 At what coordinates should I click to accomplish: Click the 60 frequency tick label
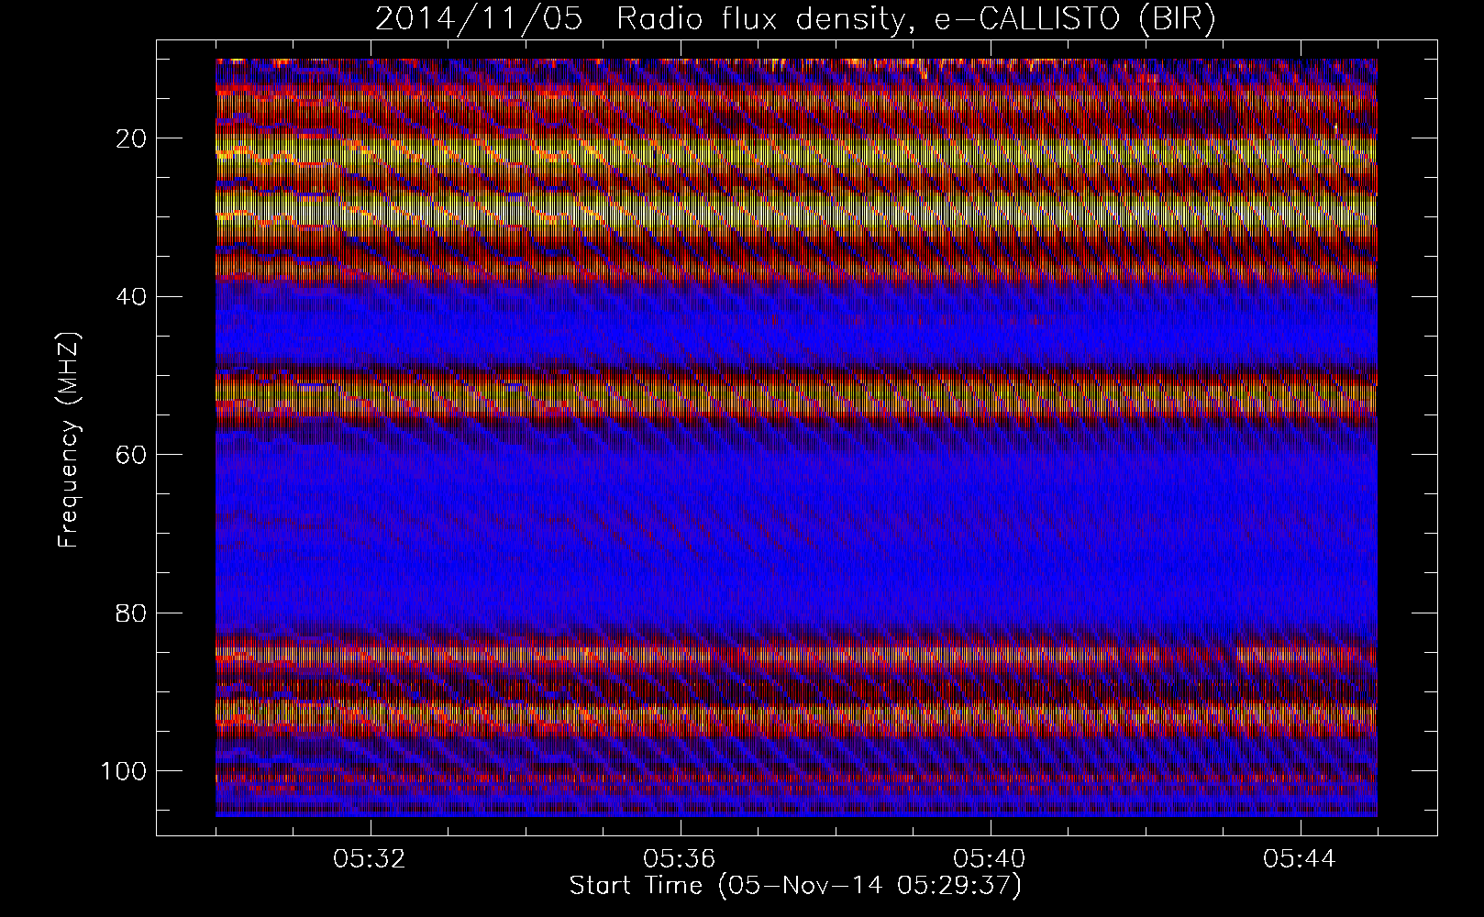pos(132,454)
